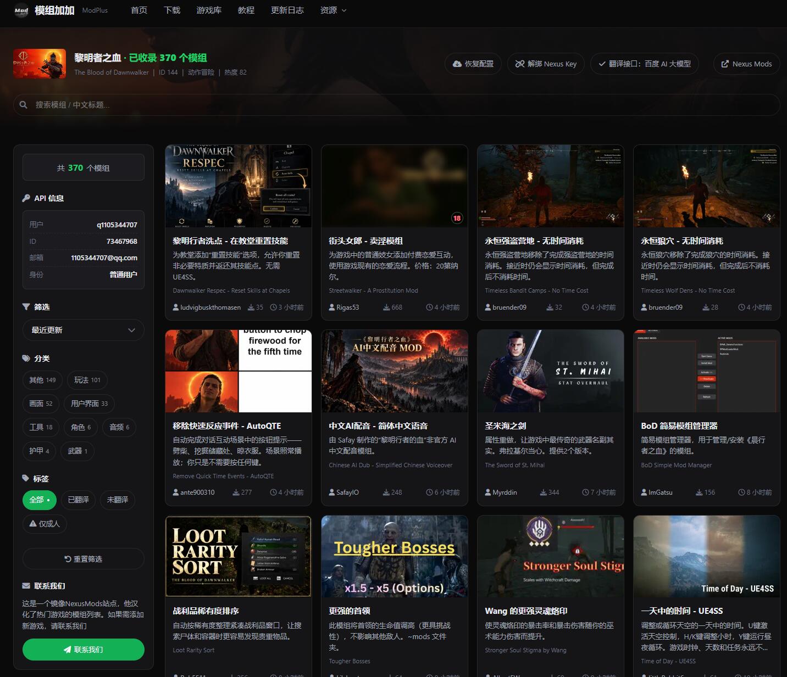Click the author icon next to SafaylO
The image size is (787, 677).
[332, 492]
